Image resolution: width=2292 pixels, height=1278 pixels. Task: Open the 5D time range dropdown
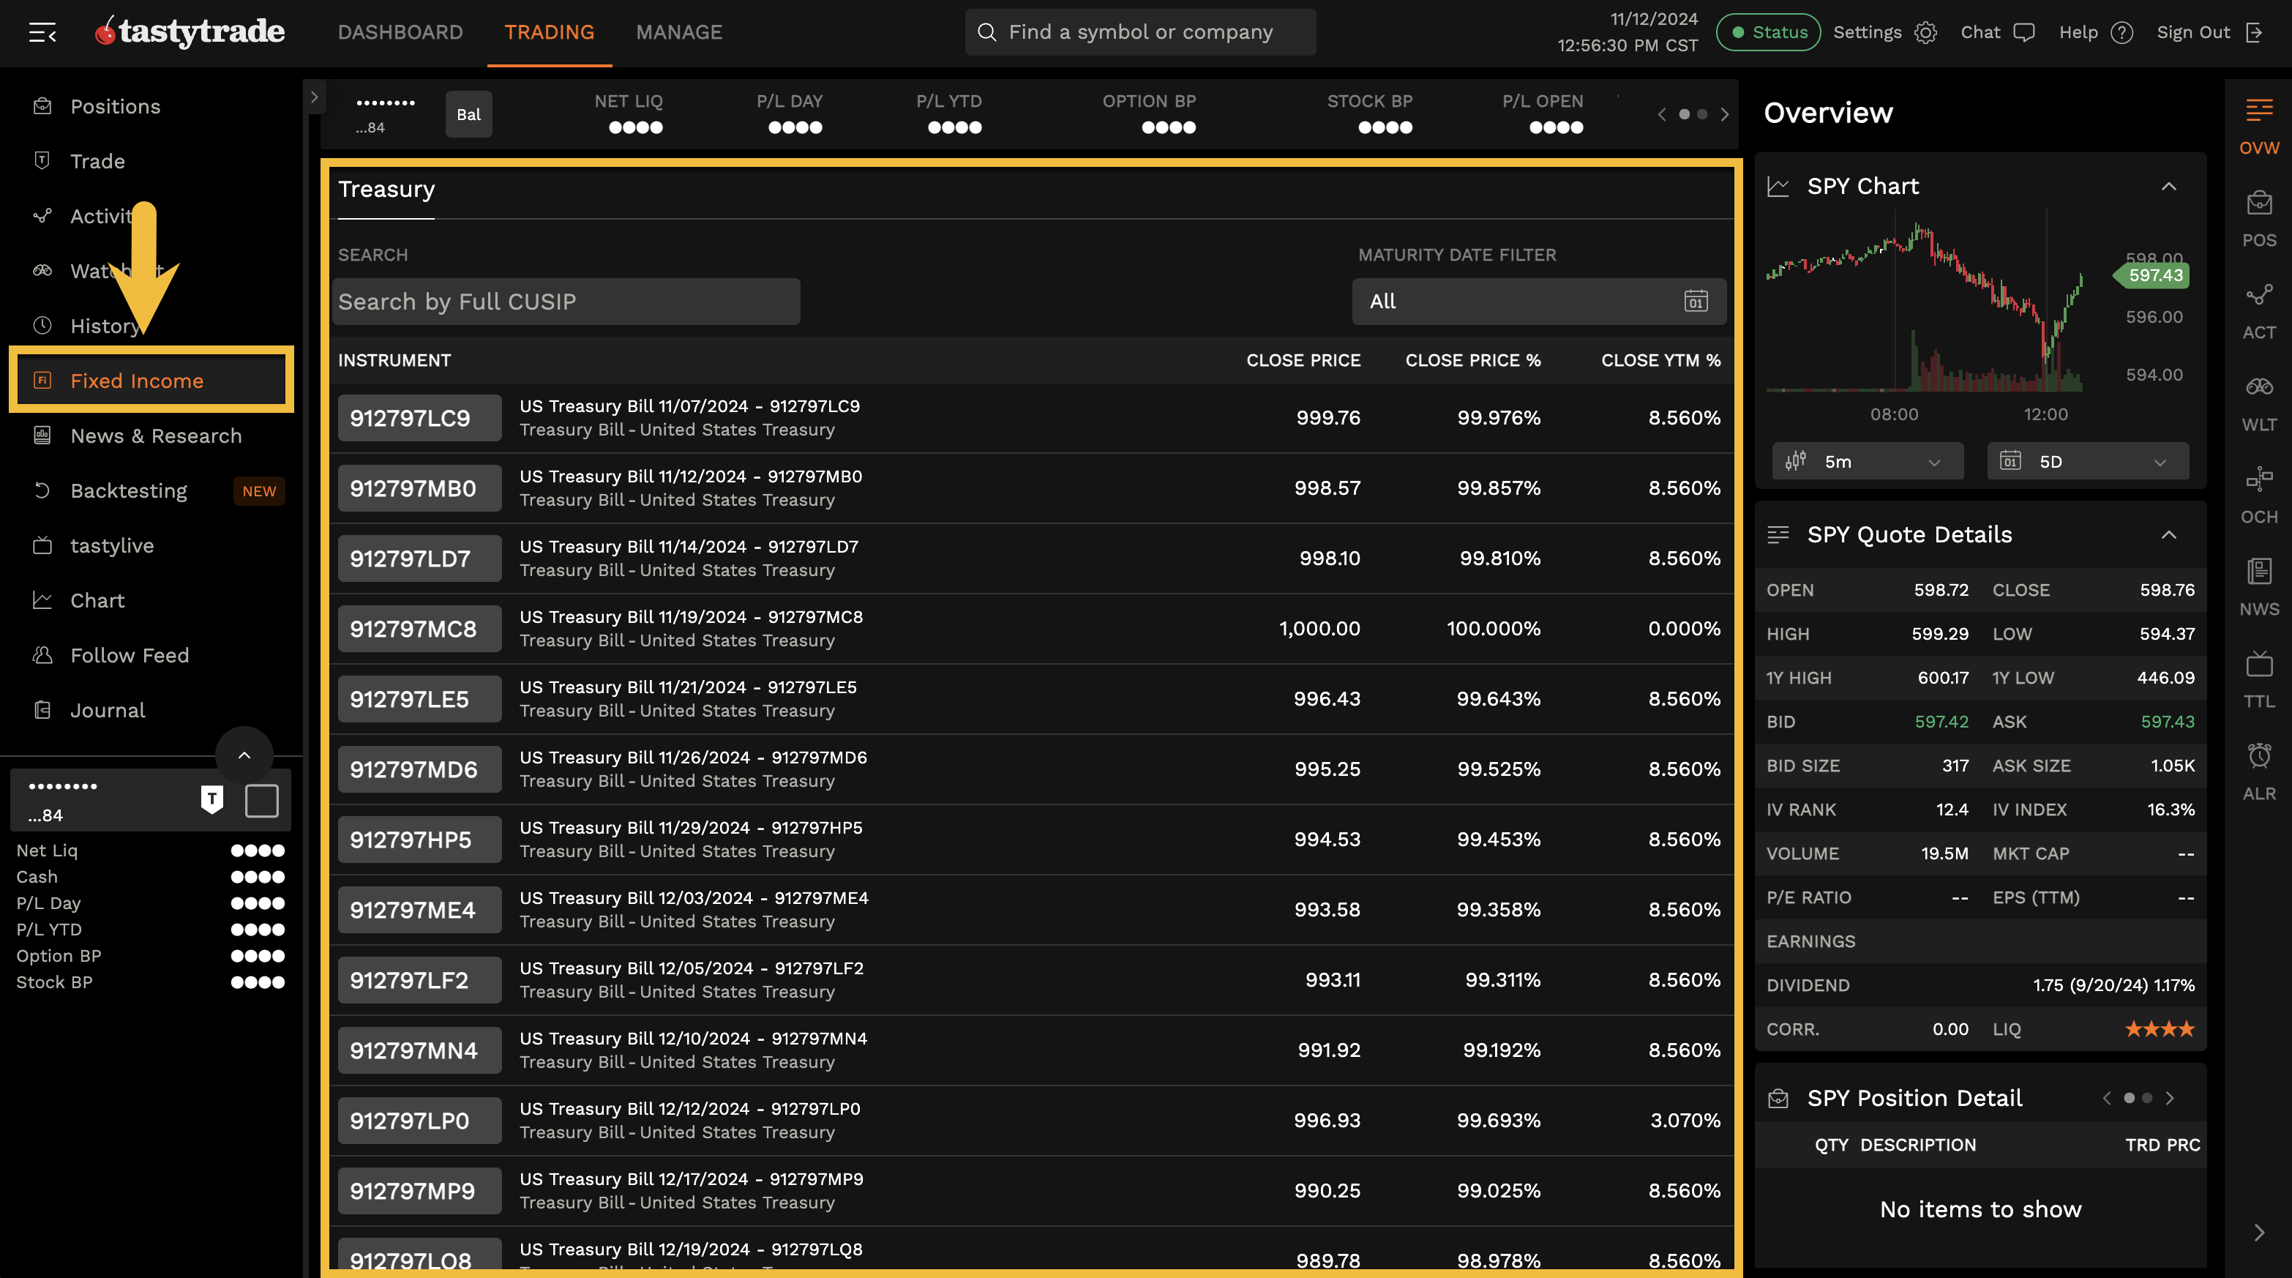[x=2087, y=461]
